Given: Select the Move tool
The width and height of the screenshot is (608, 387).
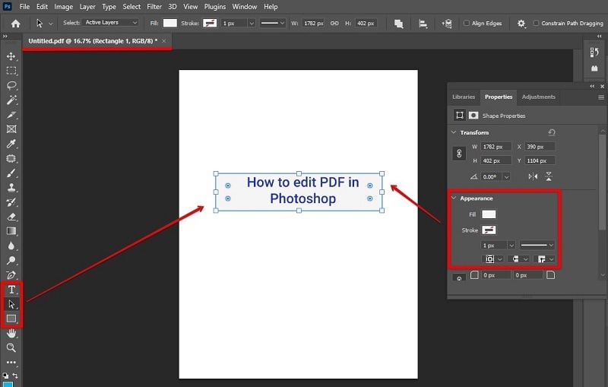Looking at the screenshot, I should [11, 56].
